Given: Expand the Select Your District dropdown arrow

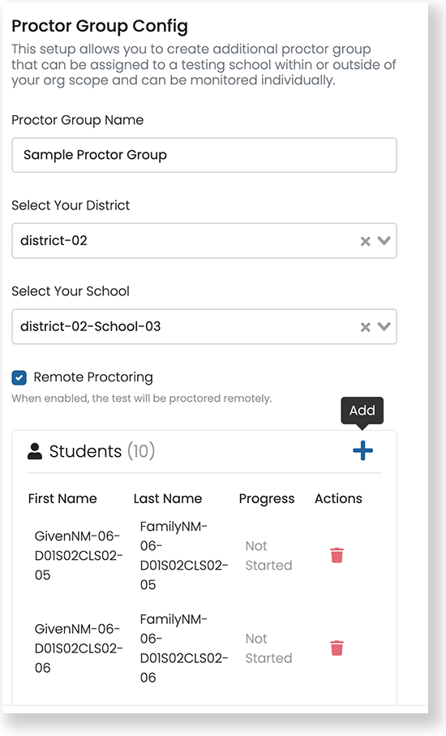Looking at the screenshot, I should [x=384, y=241].
